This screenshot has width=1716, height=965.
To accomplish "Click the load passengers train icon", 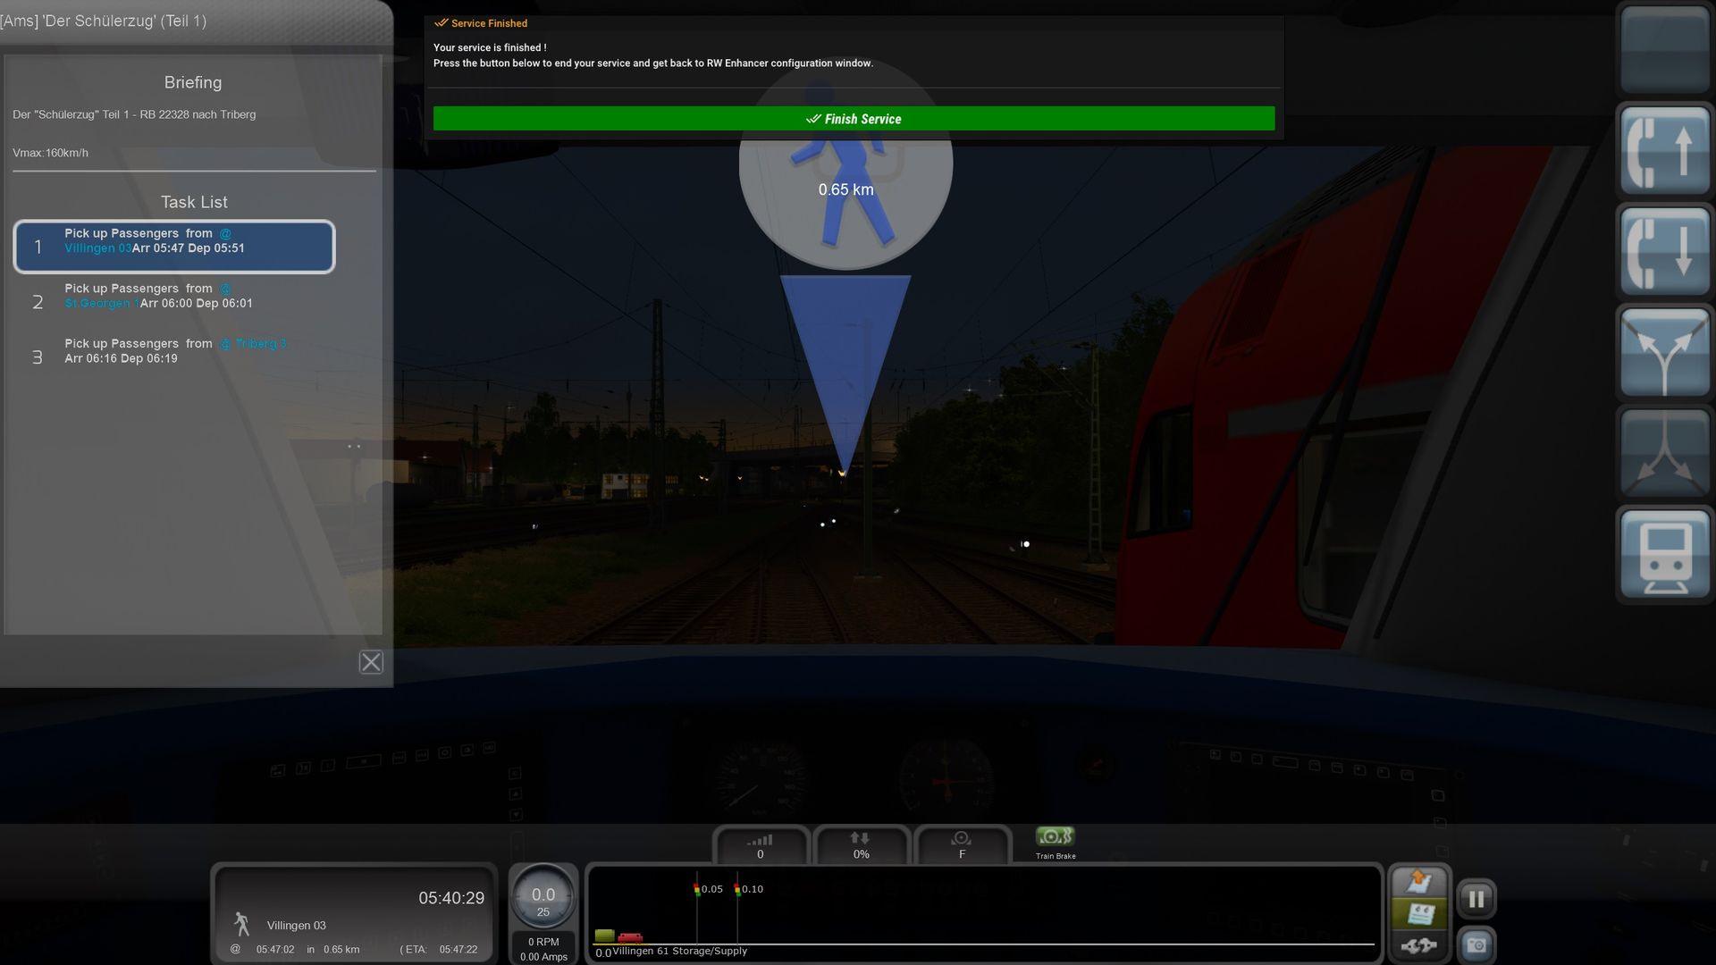I will point(1664,554).
